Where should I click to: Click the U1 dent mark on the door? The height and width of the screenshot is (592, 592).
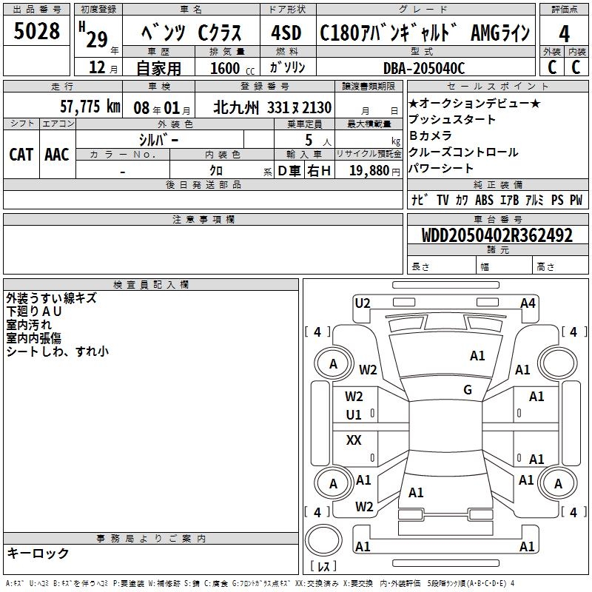[354, 414]
